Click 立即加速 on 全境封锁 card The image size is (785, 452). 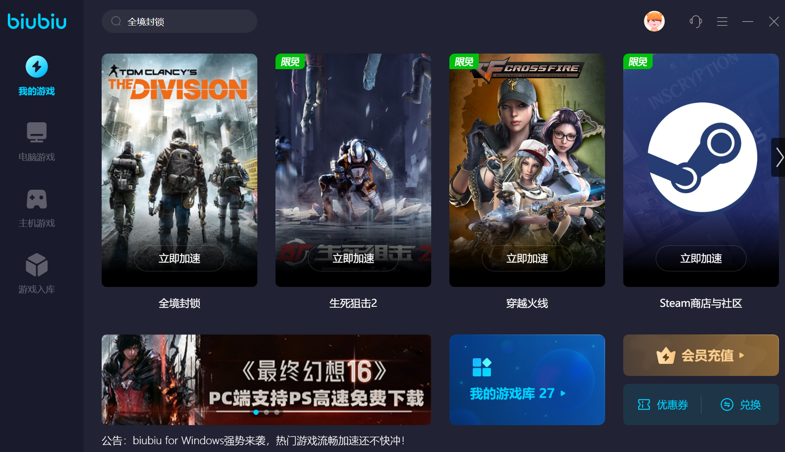point(179,258)
